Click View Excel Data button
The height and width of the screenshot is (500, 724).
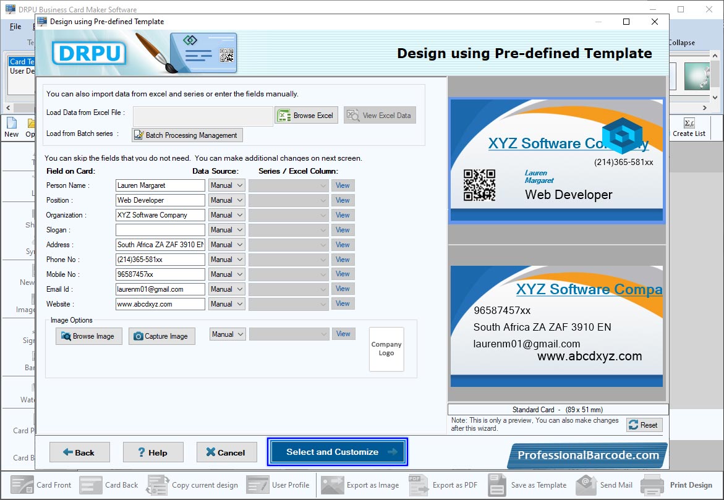380,116
